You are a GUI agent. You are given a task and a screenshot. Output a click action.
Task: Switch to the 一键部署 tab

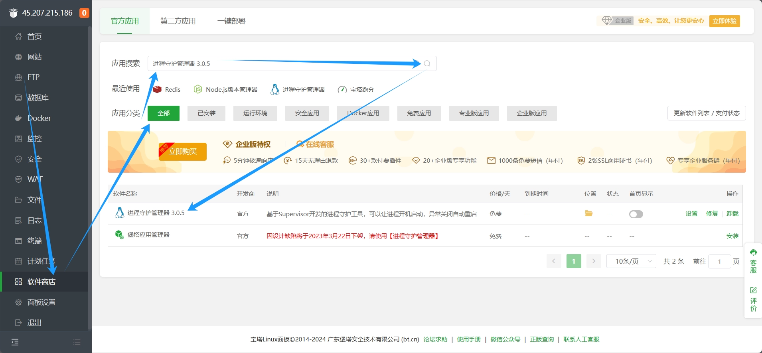point(231,21)
